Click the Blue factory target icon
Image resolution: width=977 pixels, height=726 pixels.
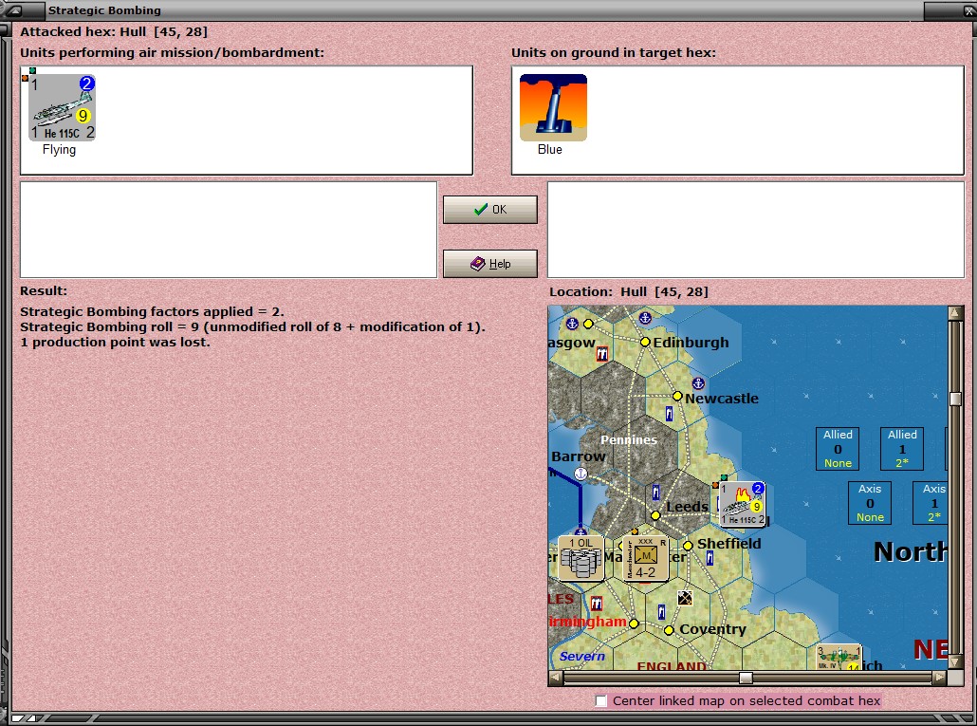click(x=553, y=107)
